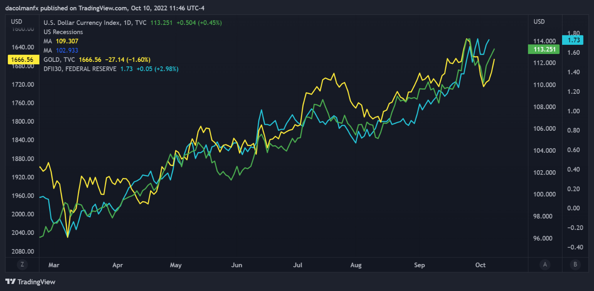Click the Apr label on time axis
594x291 pixels.
[118, 265]
